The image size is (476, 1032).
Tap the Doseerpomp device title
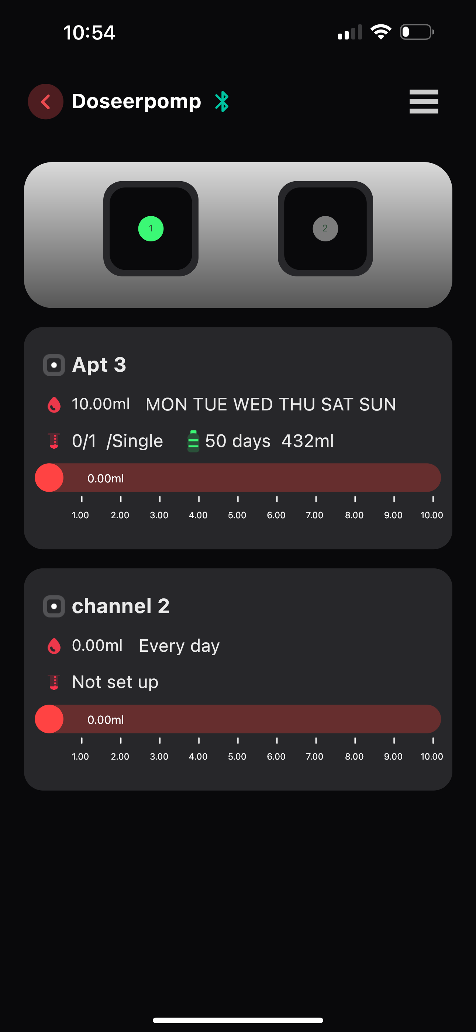tap(136, 102)
